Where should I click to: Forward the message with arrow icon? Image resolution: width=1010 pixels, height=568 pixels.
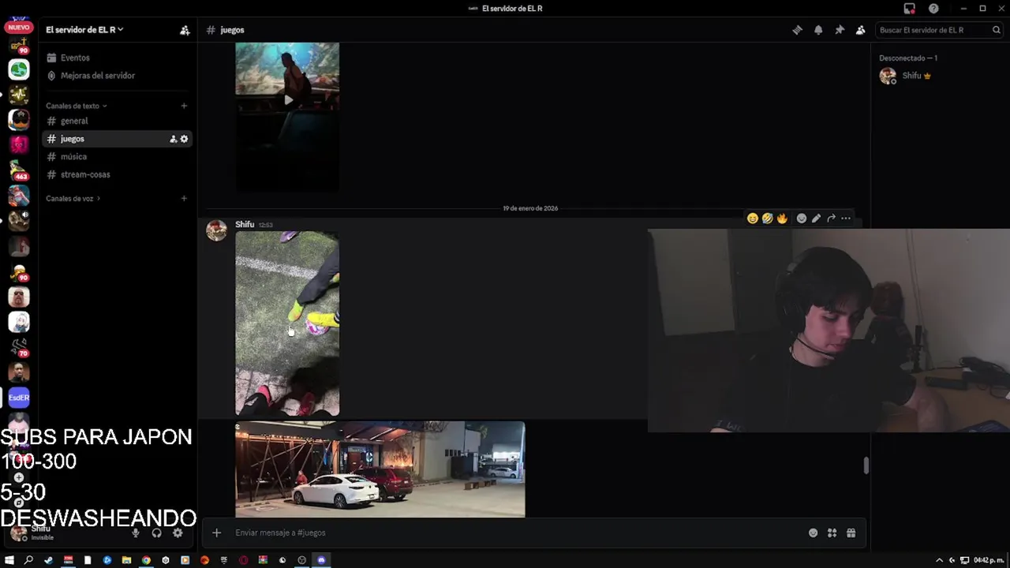click(831, 219)
